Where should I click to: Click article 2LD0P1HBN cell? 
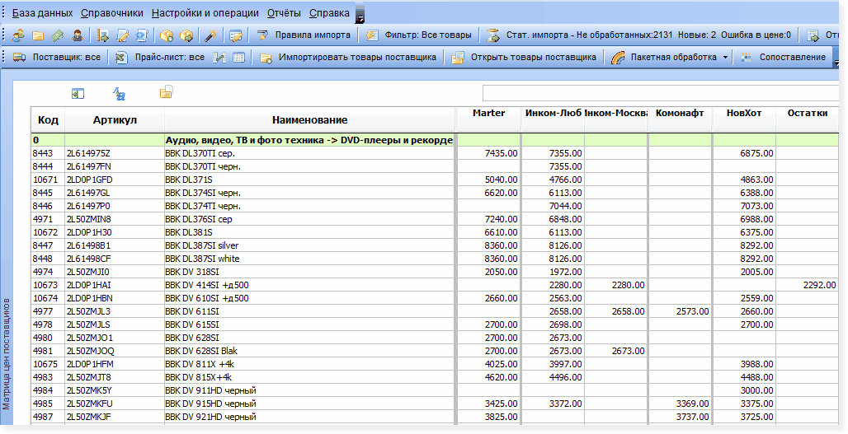coord(115,298)
